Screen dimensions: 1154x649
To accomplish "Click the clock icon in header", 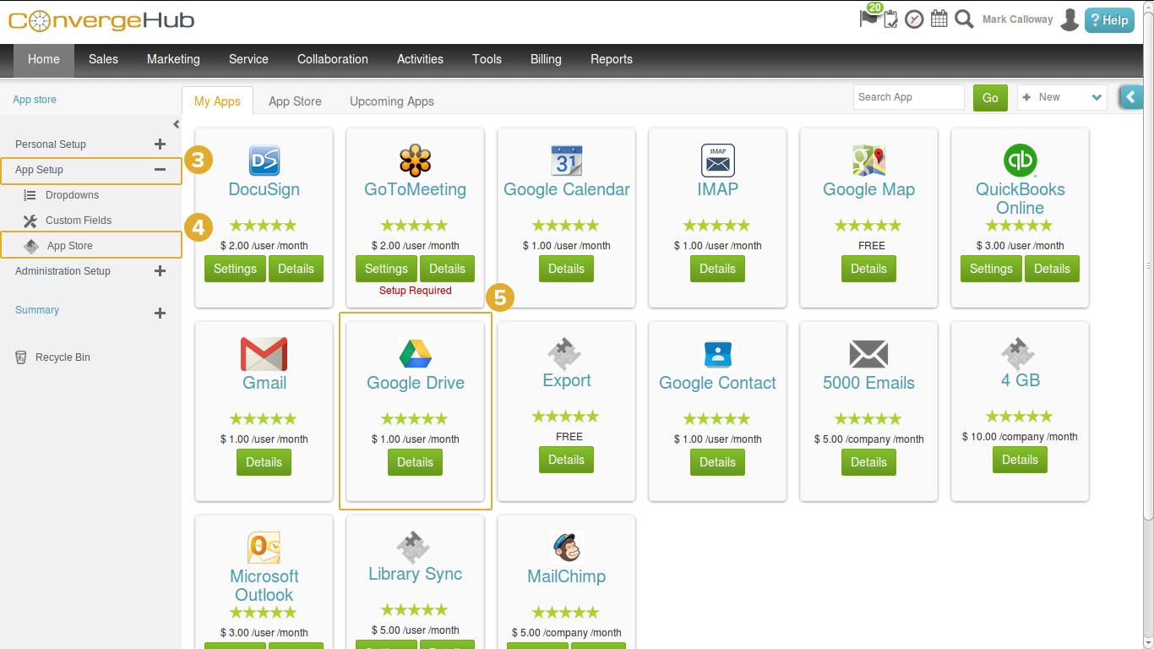I will tap(914, 19).
